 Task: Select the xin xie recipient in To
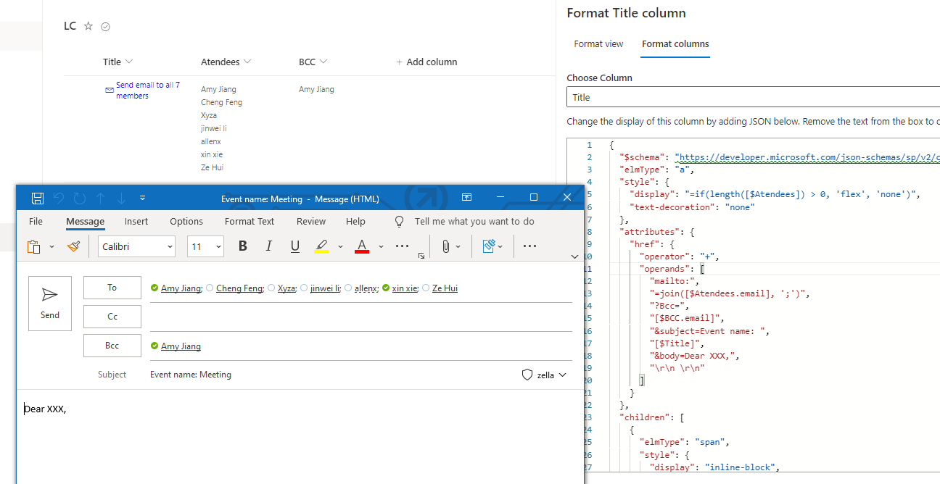tap(405, 288)
